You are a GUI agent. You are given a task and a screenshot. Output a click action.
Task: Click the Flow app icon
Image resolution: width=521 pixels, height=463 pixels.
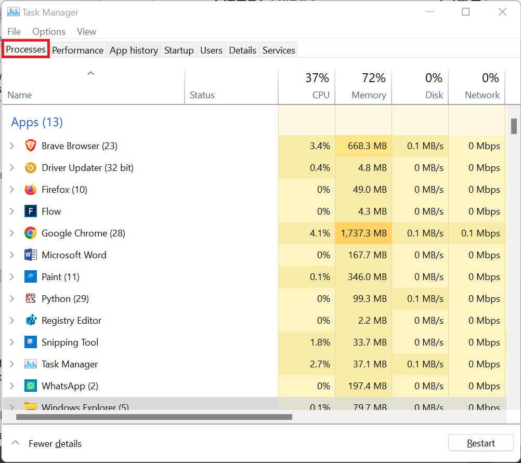click(31, 211)
